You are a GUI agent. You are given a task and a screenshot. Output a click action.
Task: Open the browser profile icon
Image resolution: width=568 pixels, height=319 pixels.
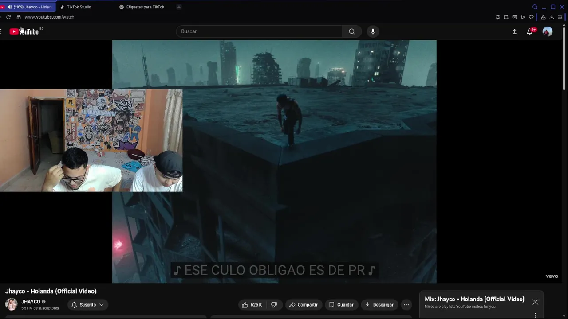point(543,17)
